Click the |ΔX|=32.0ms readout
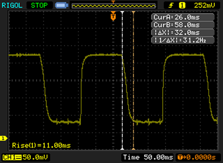The height and width of the screenshot is (163, 223). click(x=183, y=33)
